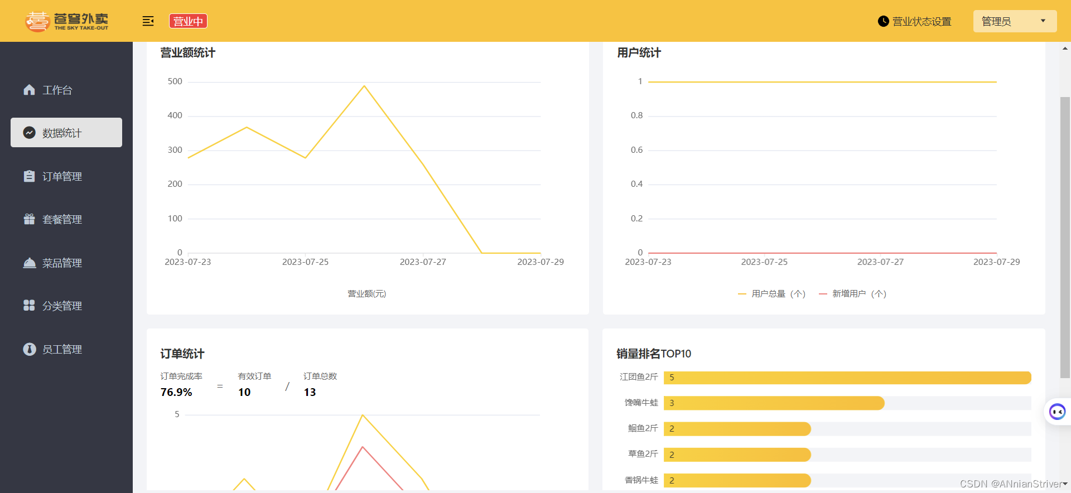Image resolution: width=1071 pixels, height=493 pixels.
Task: Open 员工管理 menu entry
Action: click(66, 349)
